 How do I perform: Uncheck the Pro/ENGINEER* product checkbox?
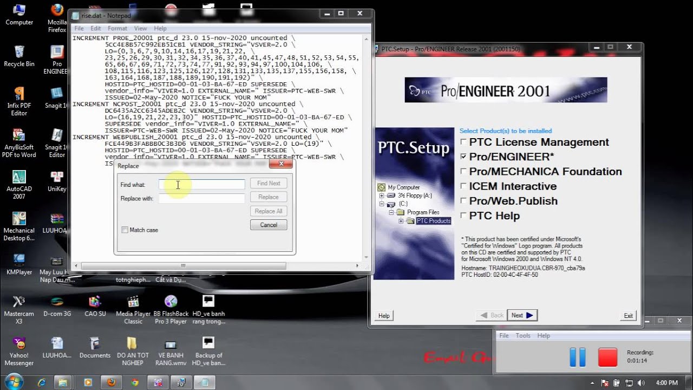click(463, 157)
